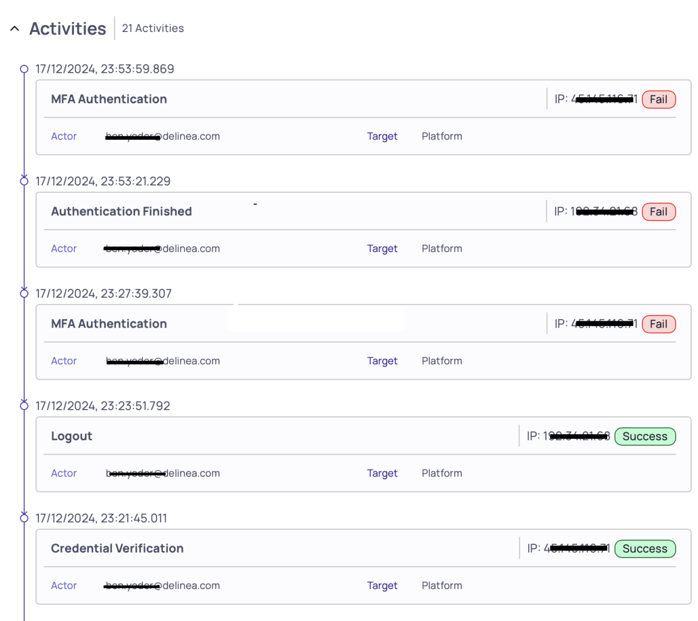Click the timeline marker at 23:21:45.011
698x621 pixels.
point(24,518)
